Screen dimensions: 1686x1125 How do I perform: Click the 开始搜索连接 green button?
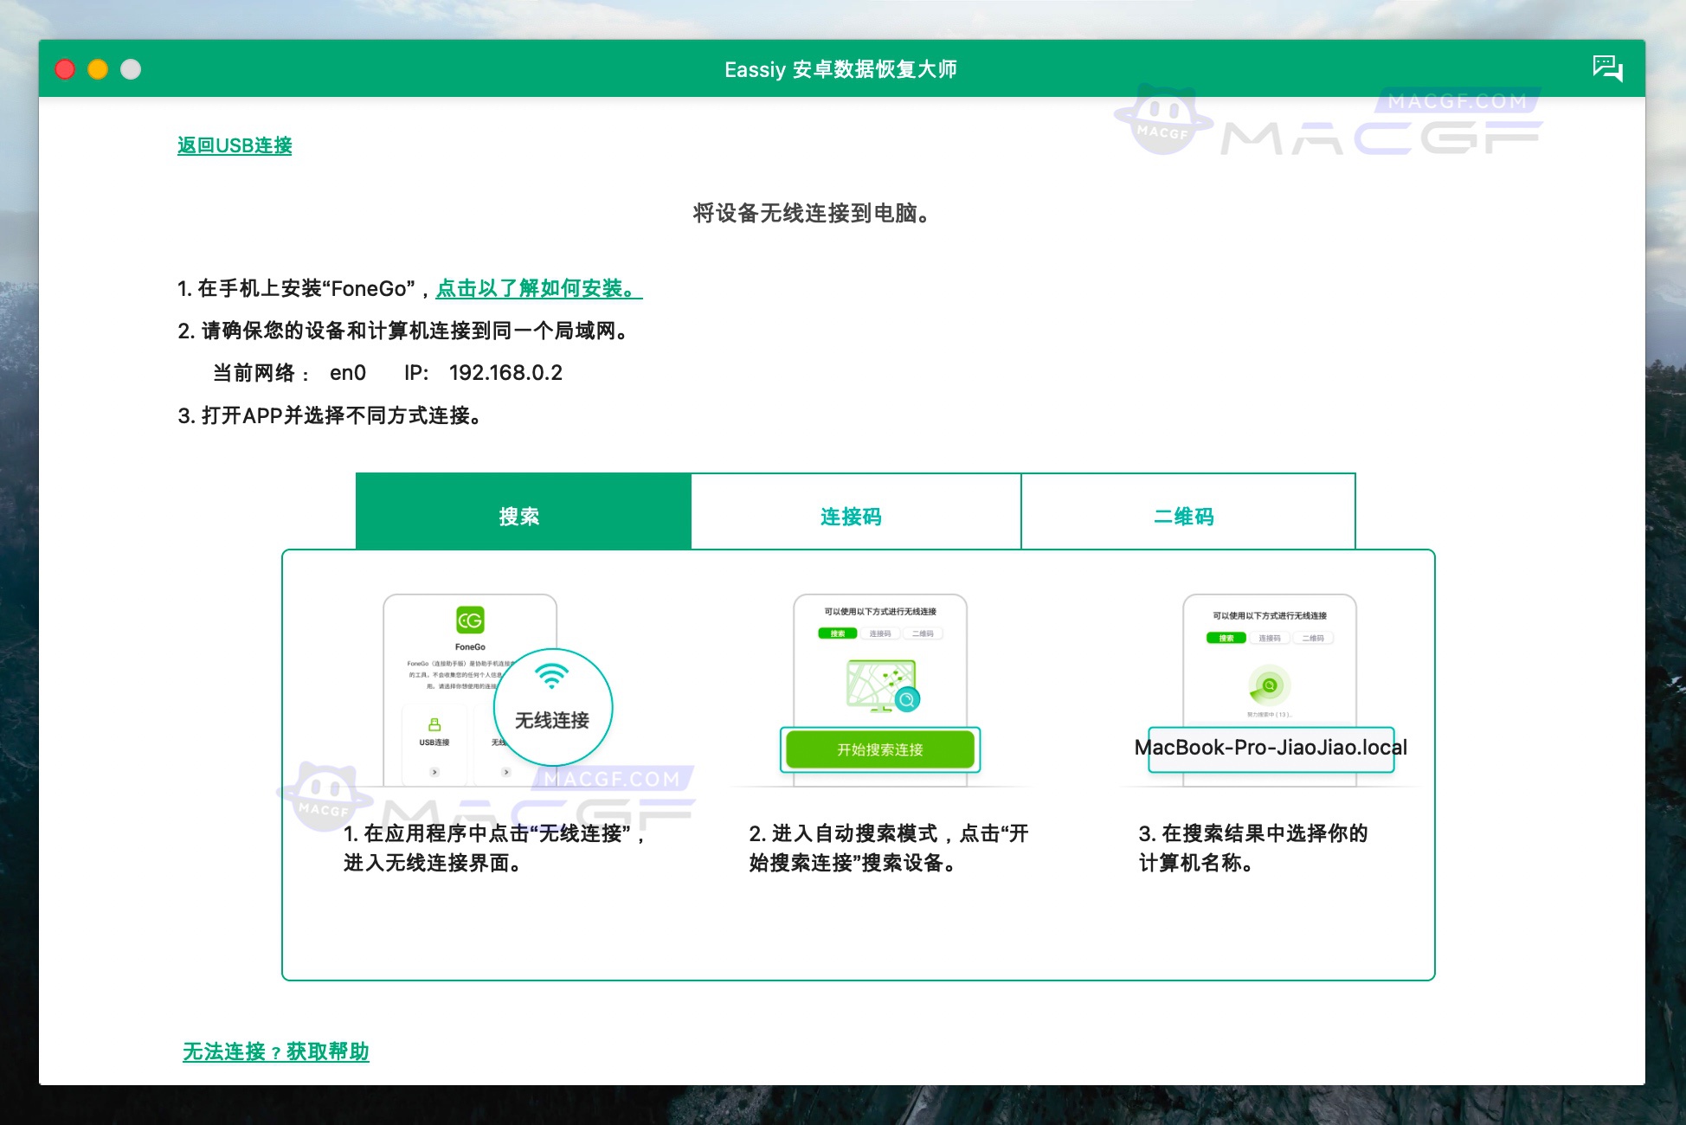coord(881,749)
